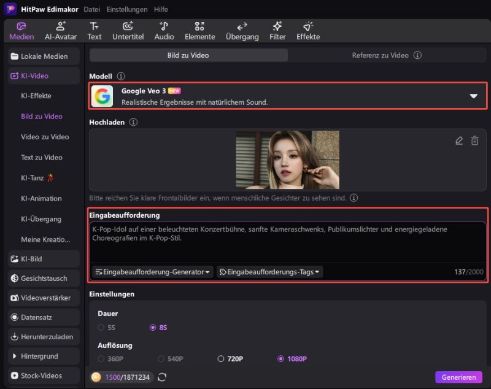This screenshot has width=491, height=389.
Task: Expand the Hintergrund sidebar section
Action: [44, 356]
